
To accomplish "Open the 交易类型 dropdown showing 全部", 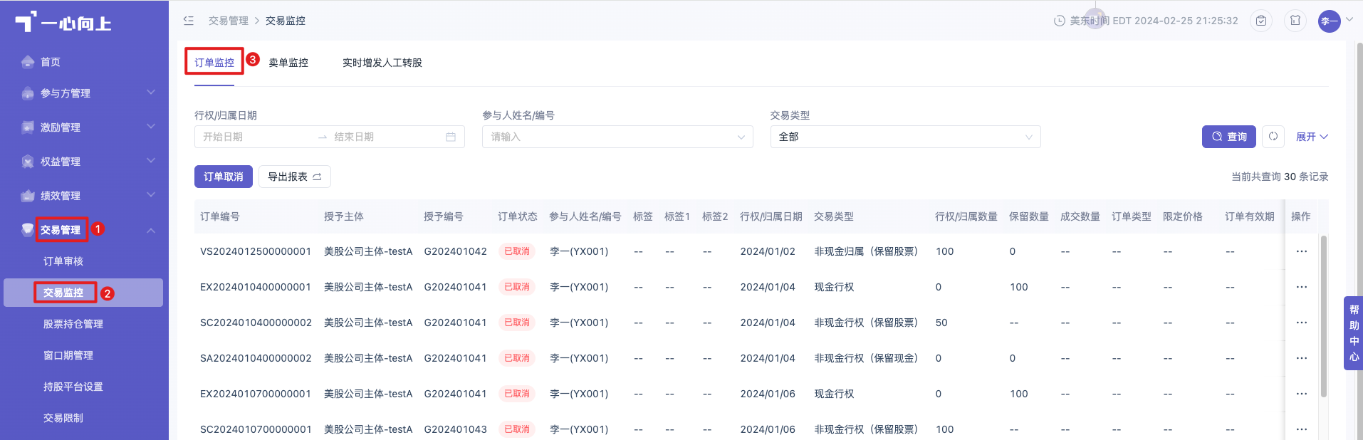I will [905, 137].
